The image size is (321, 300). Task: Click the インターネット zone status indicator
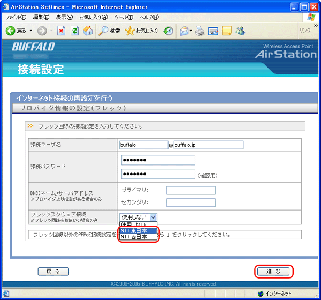coord(275,294)
